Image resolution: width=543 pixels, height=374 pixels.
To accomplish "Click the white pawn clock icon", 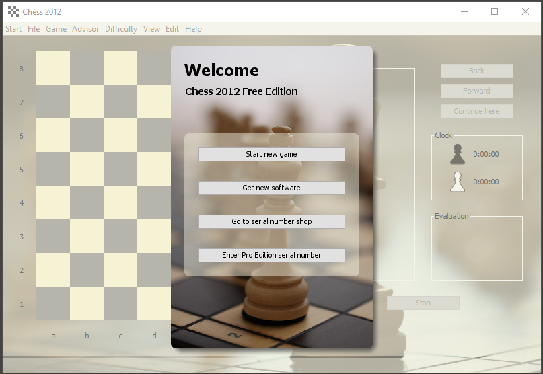I will point(458,182).
